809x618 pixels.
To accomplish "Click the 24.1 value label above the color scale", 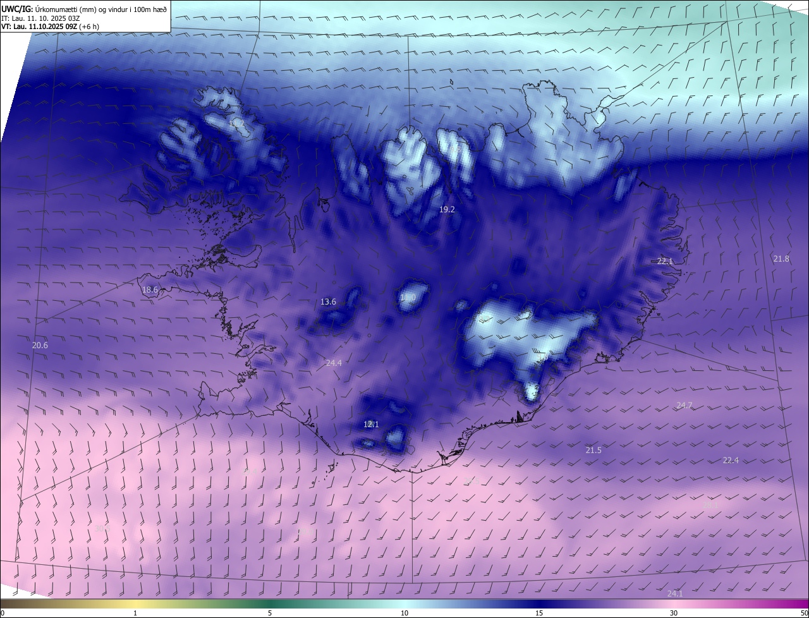I will [x=675, y=593].
